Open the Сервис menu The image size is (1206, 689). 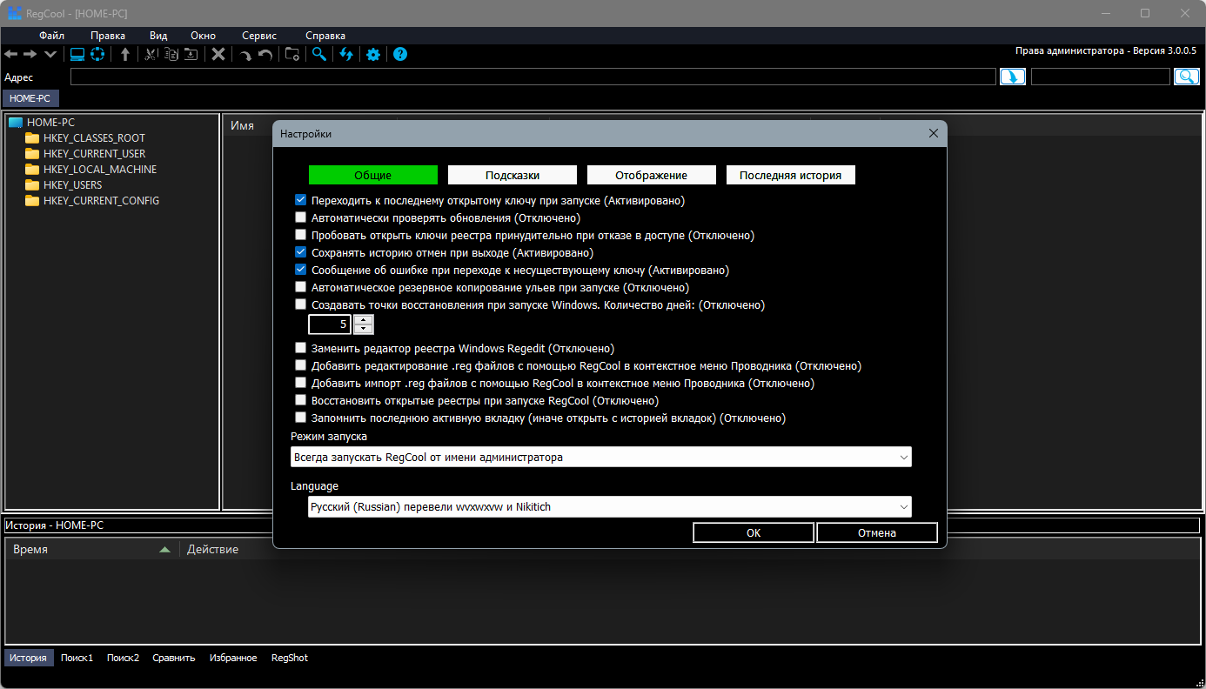coord(259,36)
